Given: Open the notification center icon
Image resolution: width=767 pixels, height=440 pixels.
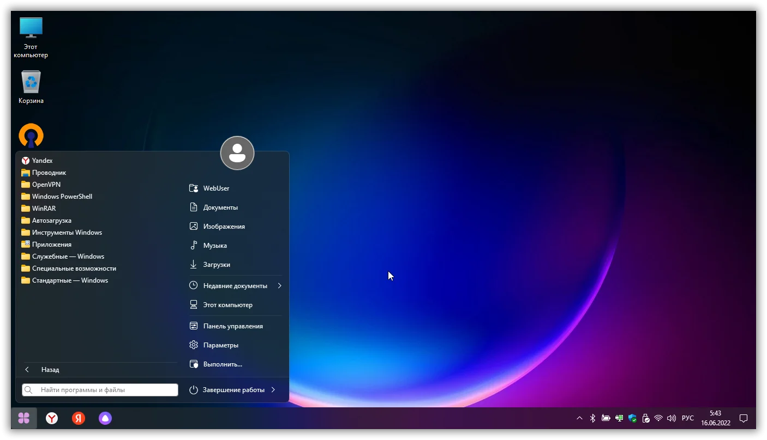Looking at the screenshot, I should (x=743, y=418).
